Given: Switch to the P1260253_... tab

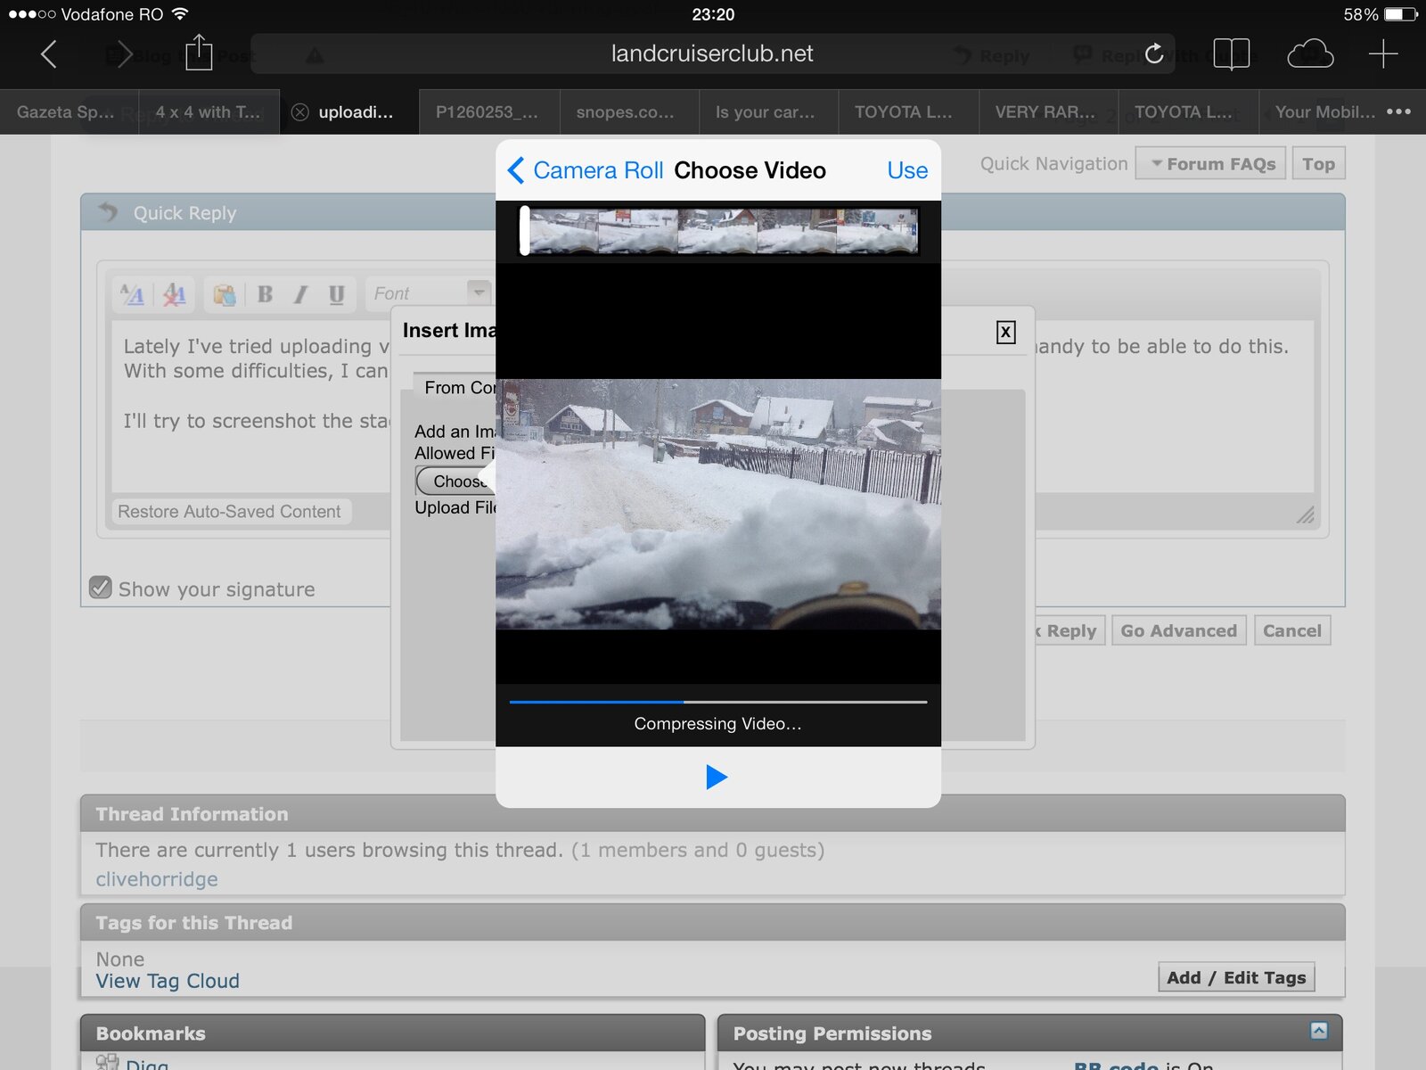Looking at the screenshot, I should (489, 112).
